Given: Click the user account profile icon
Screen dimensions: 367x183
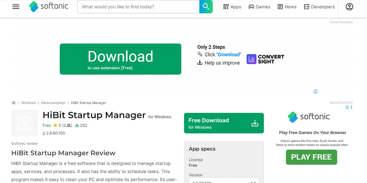Looking at the screenshot, I should (349, 6).
